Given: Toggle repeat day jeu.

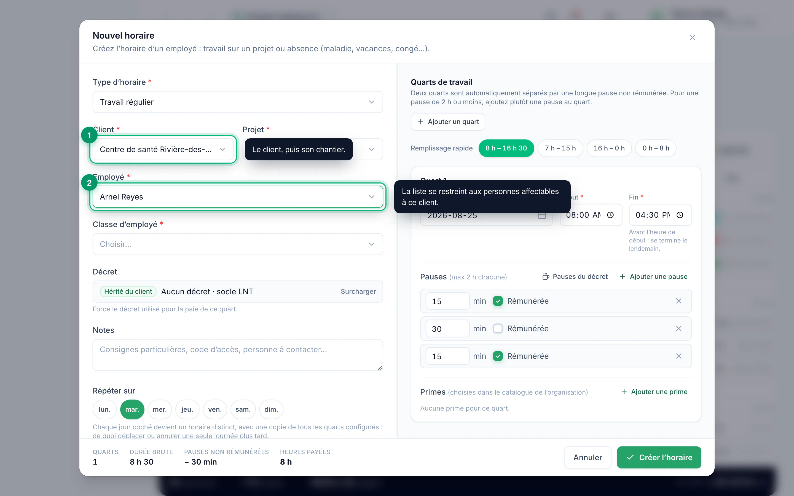Looking at the screenshot, I should [x=187, y=409].
